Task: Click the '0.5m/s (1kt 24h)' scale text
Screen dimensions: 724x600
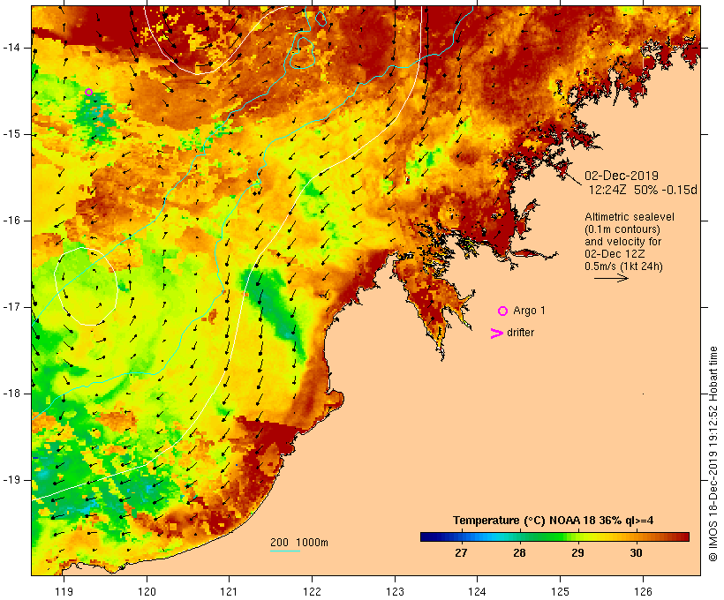Action: pyautogui.click(x=623, y=266)
